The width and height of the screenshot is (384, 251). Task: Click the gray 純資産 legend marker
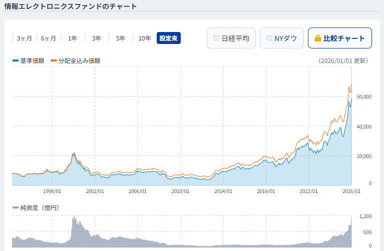[16, 207]
